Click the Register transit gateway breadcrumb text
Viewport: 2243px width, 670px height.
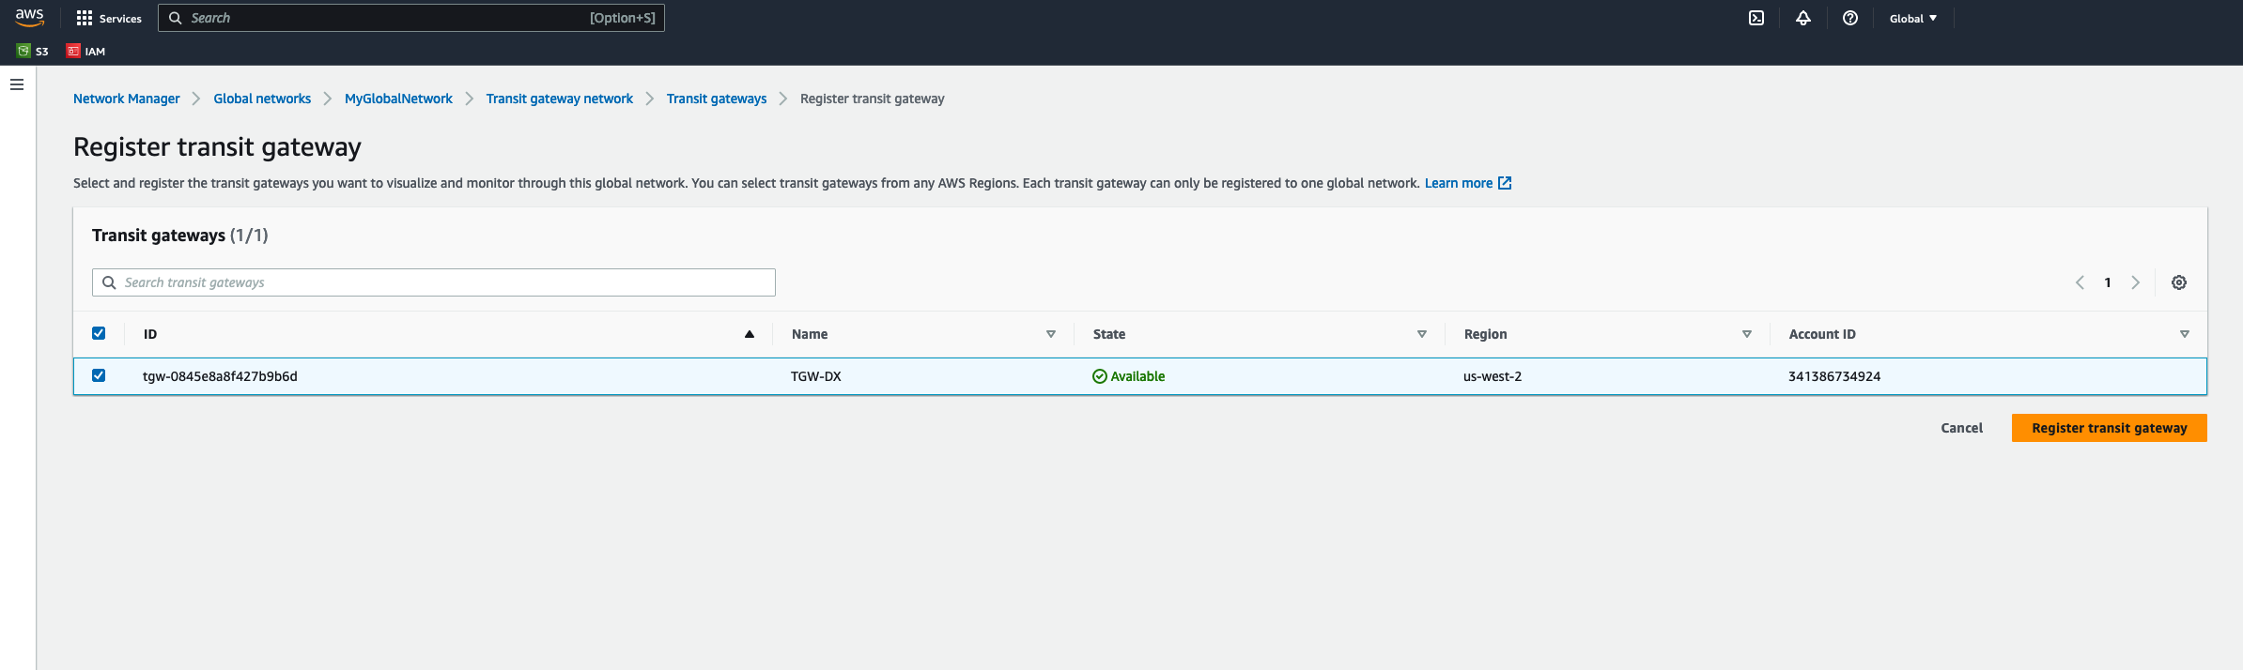pyautogui.click(x=873, y=99)
